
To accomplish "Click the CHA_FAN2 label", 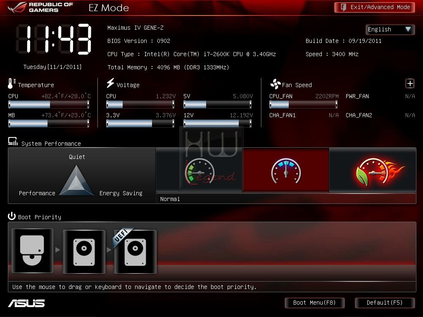I will [x=359, y=116].
